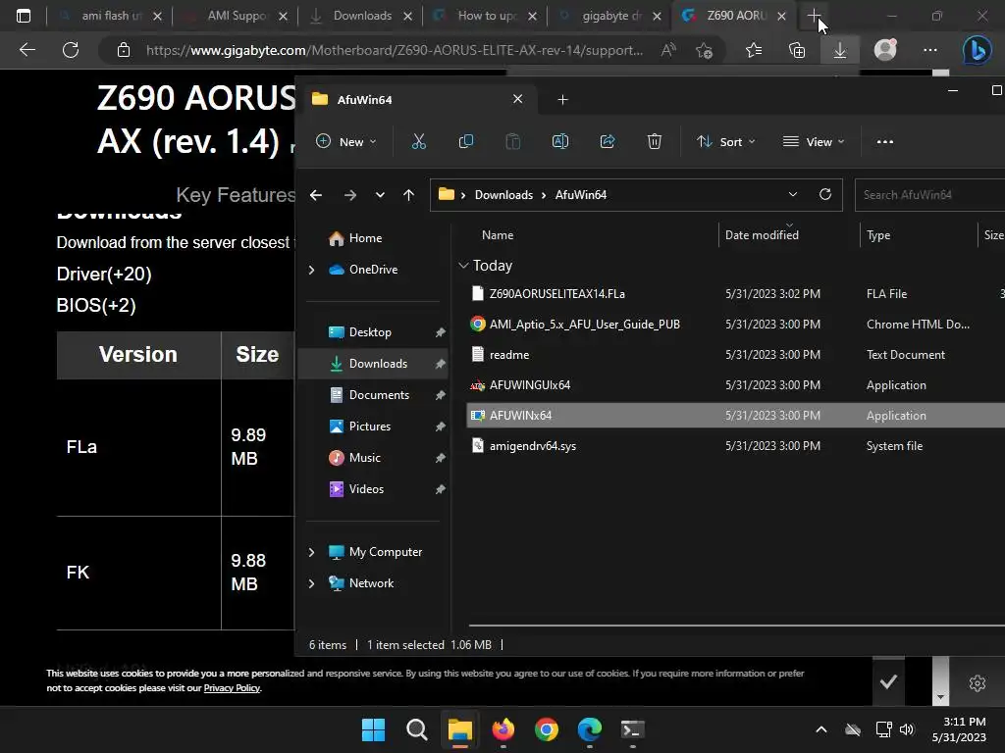
Task: Close the AfuWin64 File Explorer tab
Action: 518,99
